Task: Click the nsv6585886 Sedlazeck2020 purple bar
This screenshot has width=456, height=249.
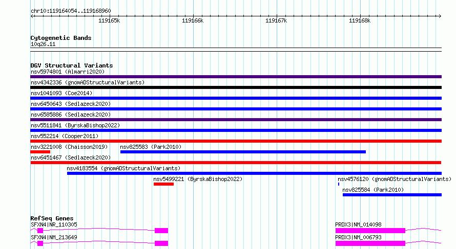Action: (236, 120)
